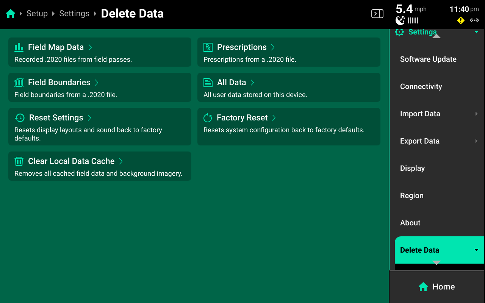485x303 pixels.
Task: Click the Home button at bottom
Action: pos(437,287)
